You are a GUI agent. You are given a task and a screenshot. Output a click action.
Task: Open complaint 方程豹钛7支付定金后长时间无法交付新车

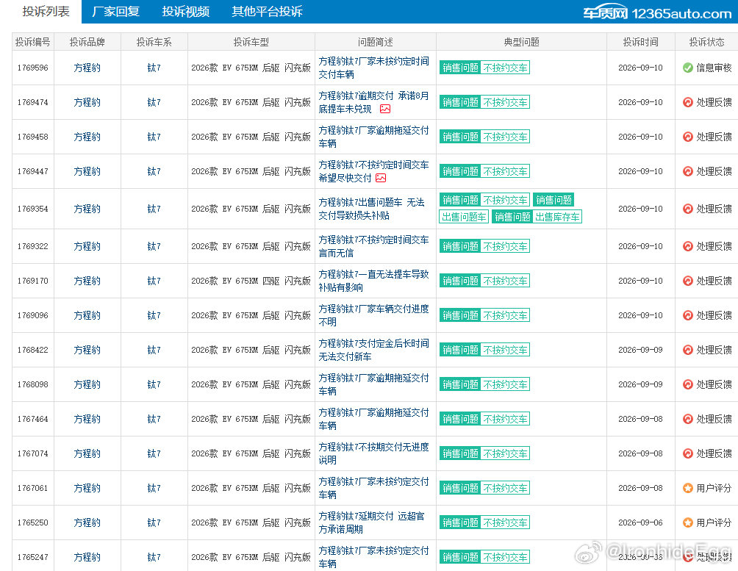(373, 350)
